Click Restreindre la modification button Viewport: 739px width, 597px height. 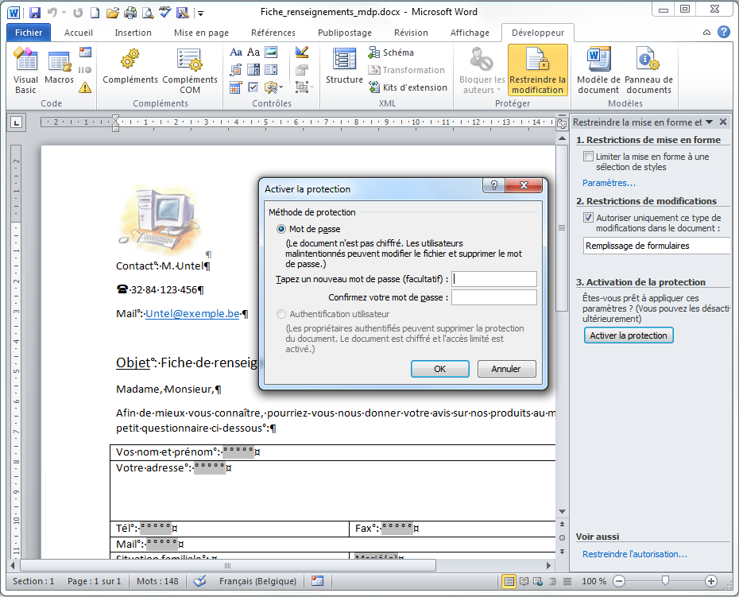coord(538,71)
